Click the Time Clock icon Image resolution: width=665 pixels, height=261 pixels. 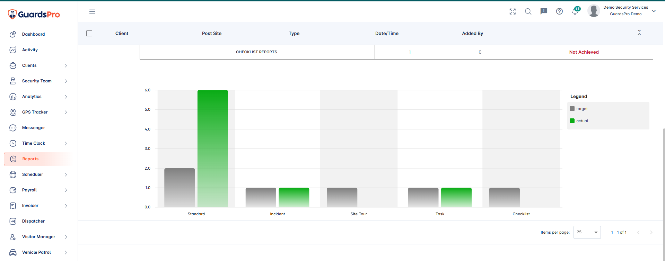(x=13, y=143)
